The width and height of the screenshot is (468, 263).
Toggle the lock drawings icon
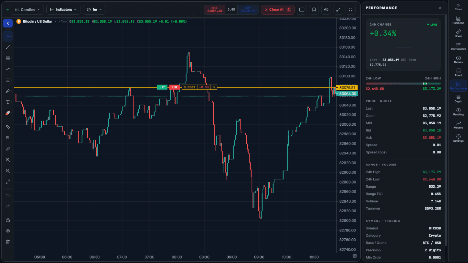point(8,220)
